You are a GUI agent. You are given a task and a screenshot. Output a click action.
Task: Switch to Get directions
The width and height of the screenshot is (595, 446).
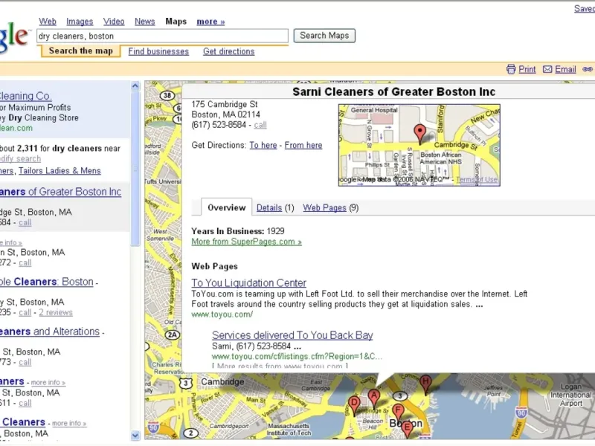click(x=229, y=51)
